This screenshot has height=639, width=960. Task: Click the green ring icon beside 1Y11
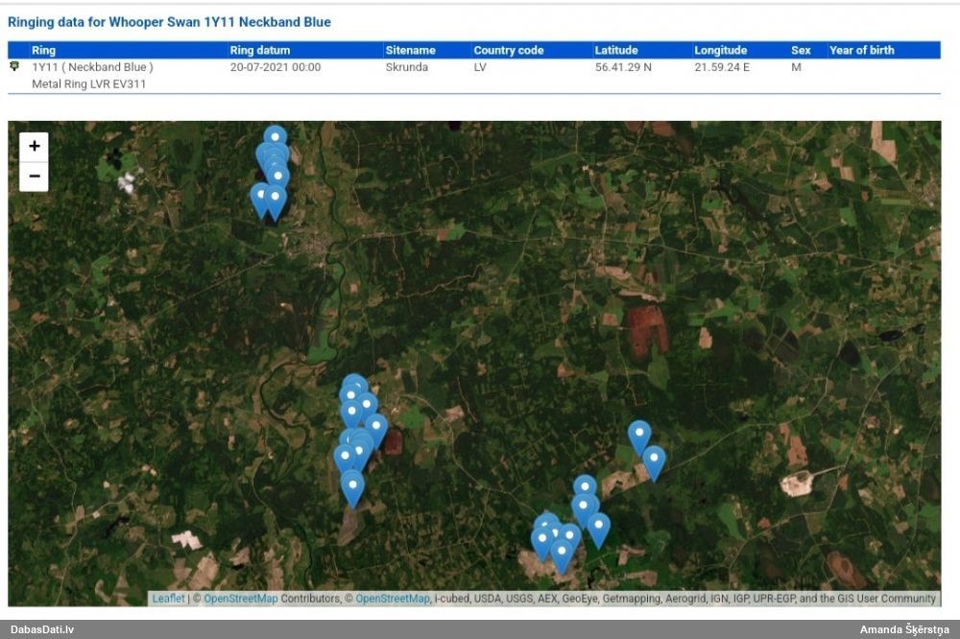tap(14, 67)
